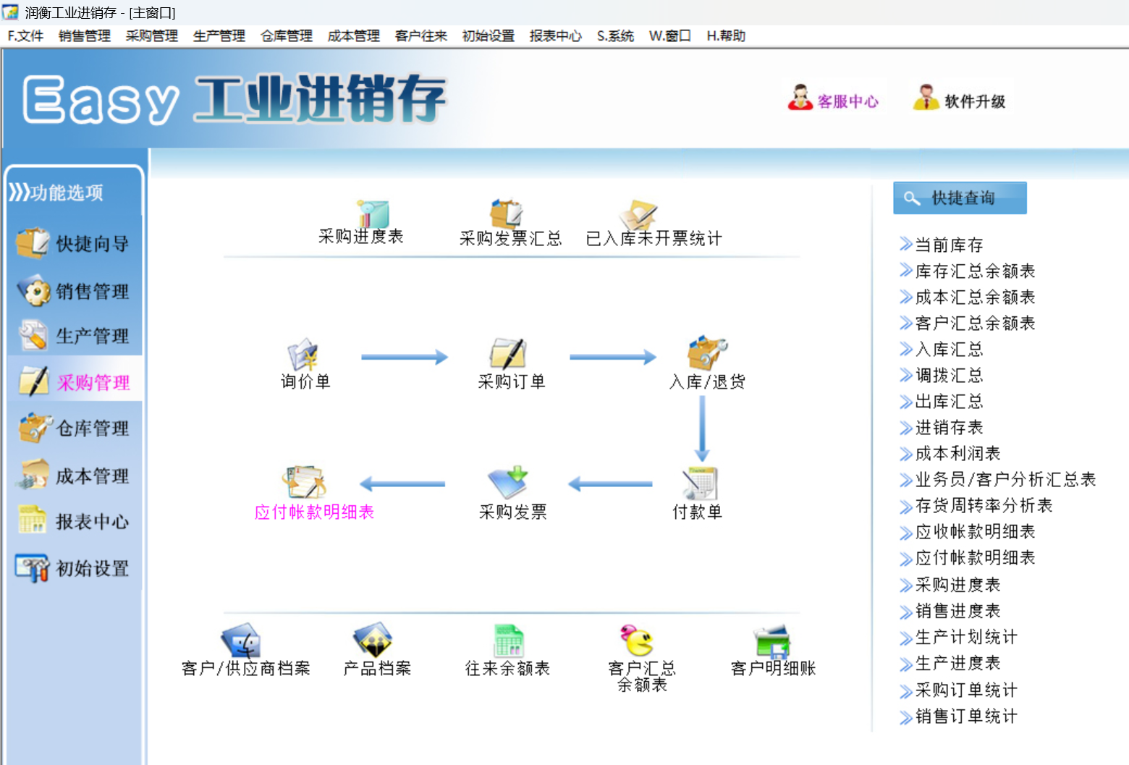Open the 客户往来 menu
1129x765 pixels.
421,35
